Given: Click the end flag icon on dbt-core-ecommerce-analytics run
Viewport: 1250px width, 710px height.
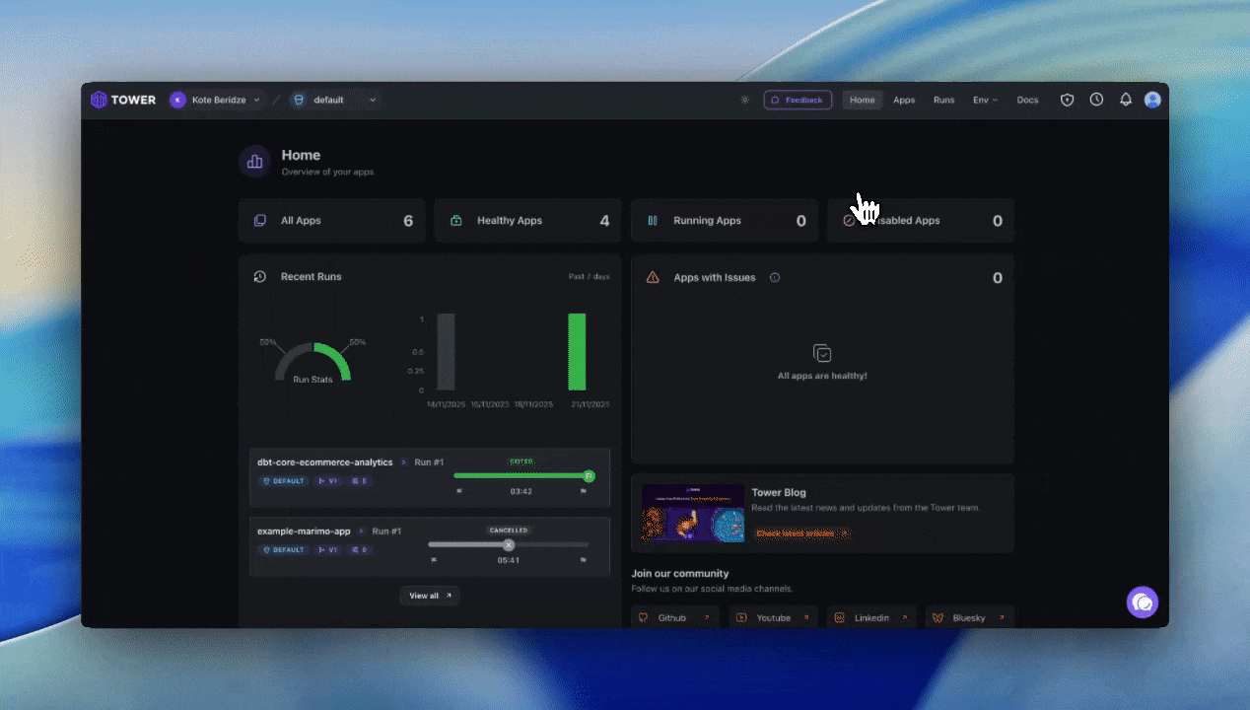Looking at the screenshot, I should tap(583, 491).
